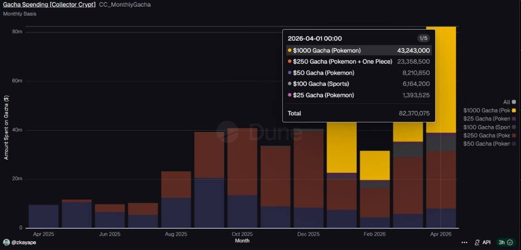This screenshot has width=521, height=250.
Task: Open the three-dot more options menu
Action: (x=465, y=242)
